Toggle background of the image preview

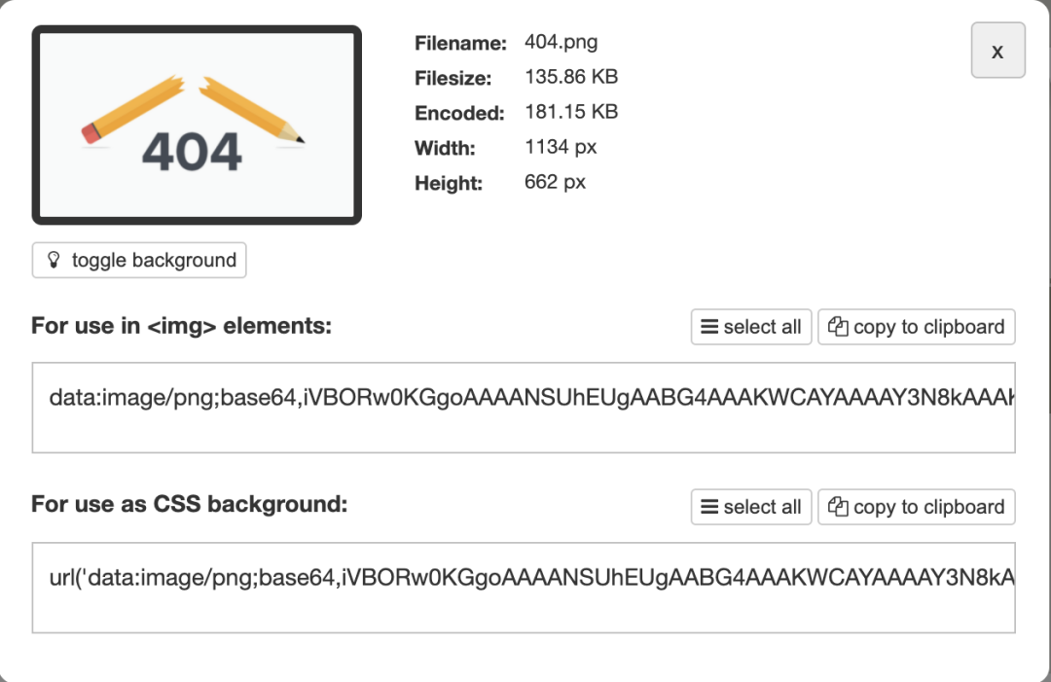[139, 261]
